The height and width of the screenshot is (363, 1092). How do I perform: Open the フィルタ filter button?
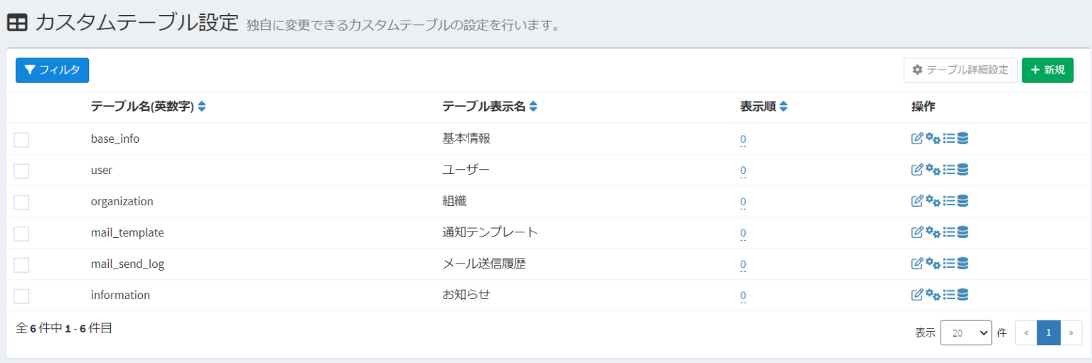pyautogui.click(x=52, y=70)
